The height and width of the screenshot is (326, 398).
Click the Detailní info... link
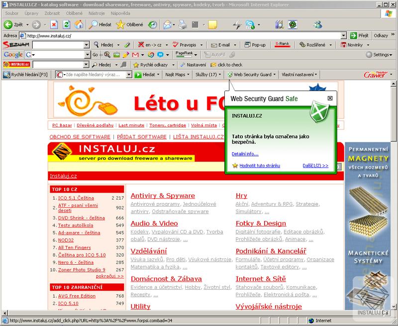[245, 154]
